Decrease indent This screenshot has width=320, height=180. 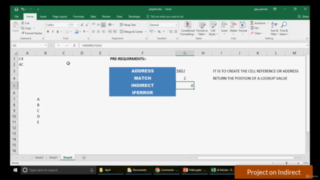pyautogui.click(x=110, y=31)
